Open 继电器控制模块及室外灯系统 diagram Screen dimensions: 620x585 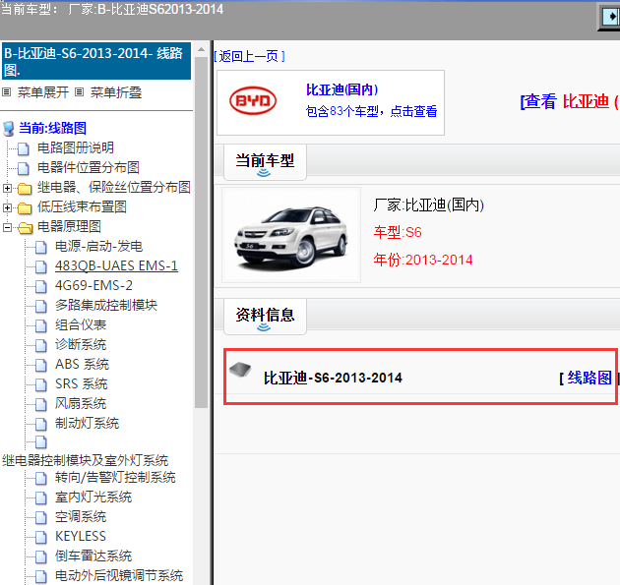tap(85, 460)
